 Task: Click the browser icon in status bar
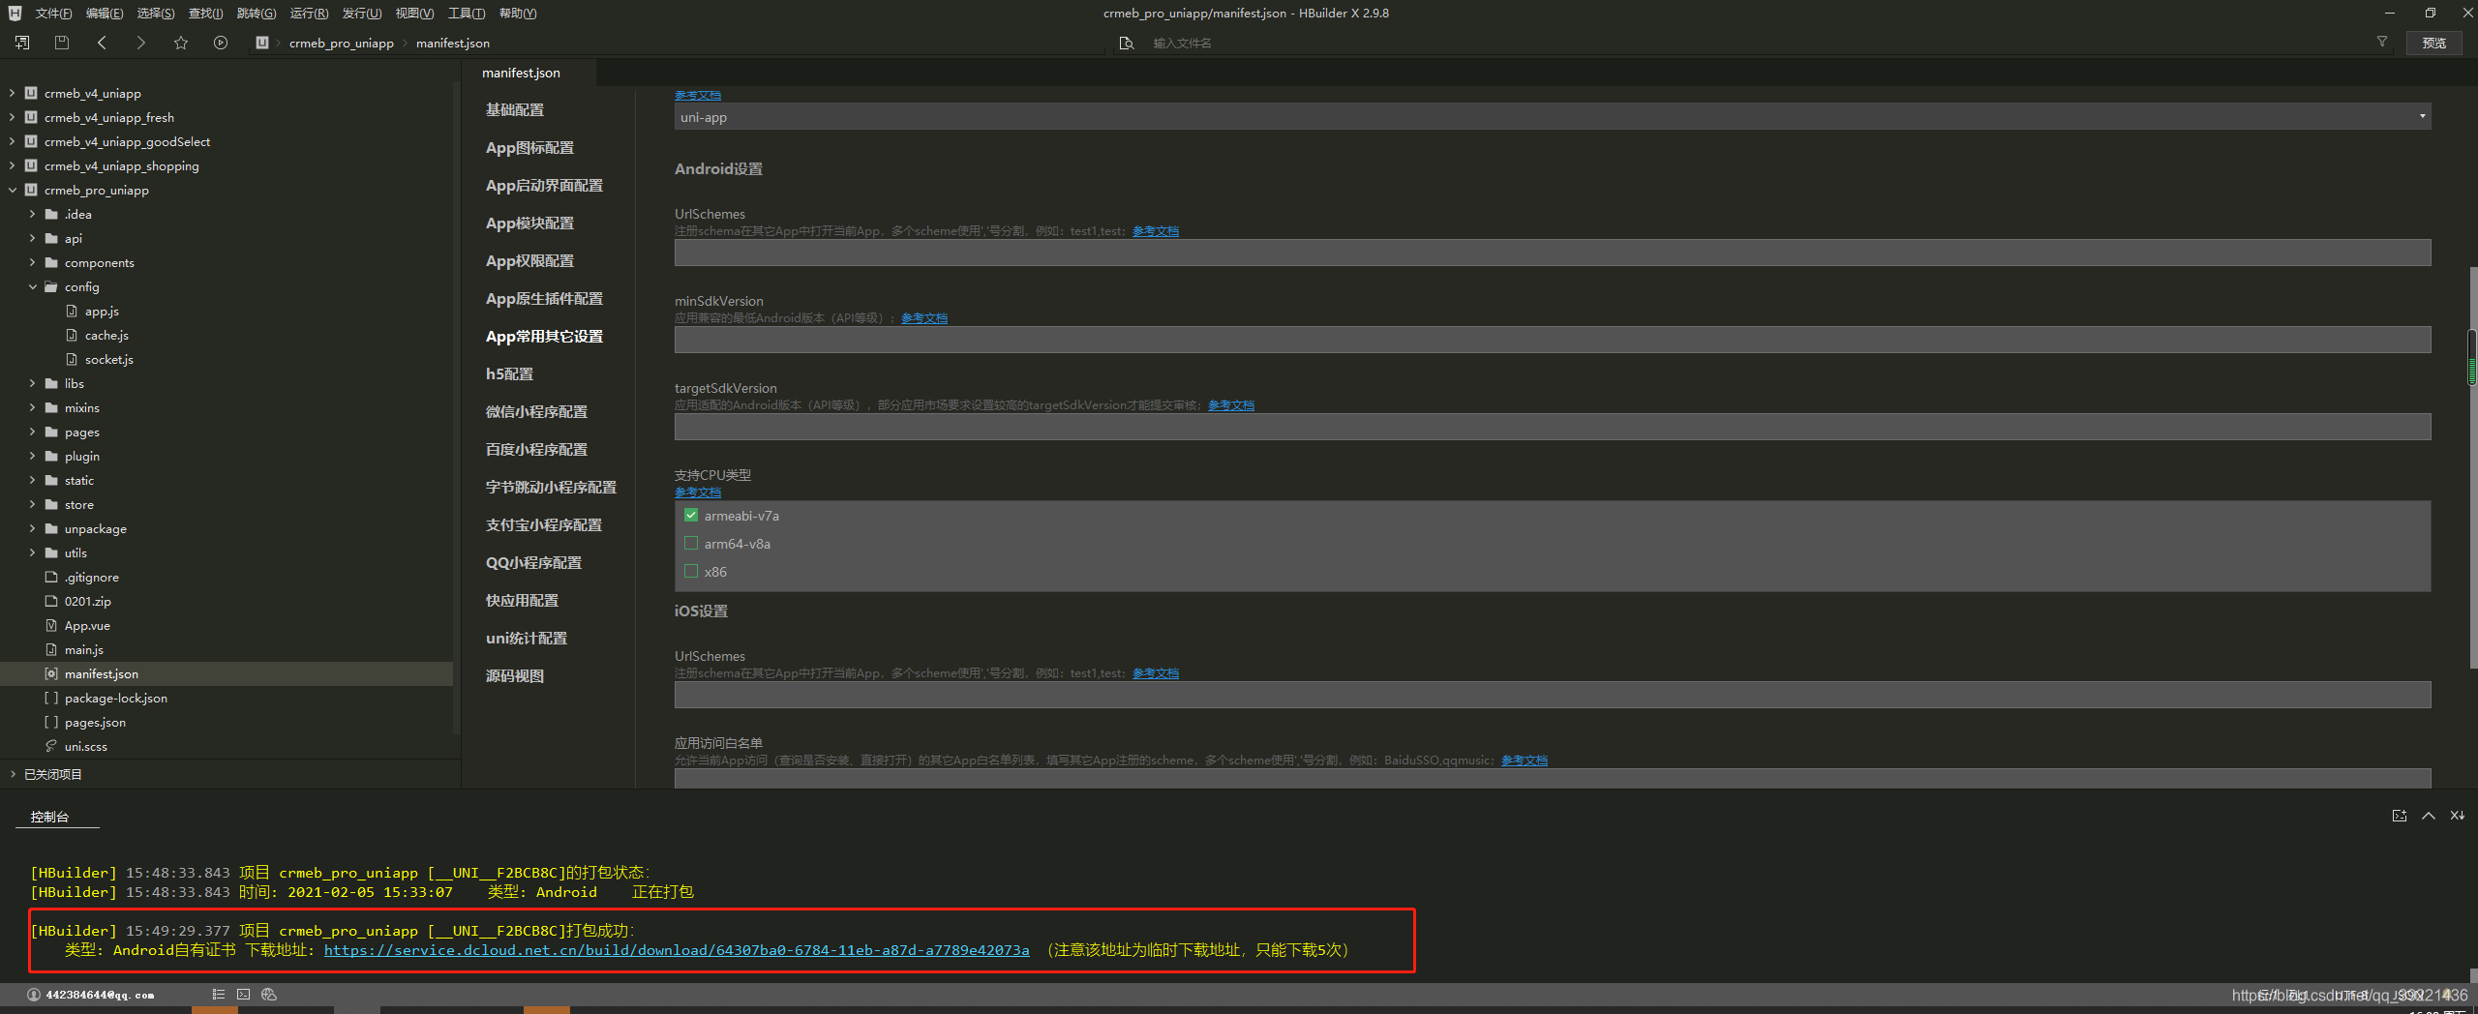tap(269, 995)
